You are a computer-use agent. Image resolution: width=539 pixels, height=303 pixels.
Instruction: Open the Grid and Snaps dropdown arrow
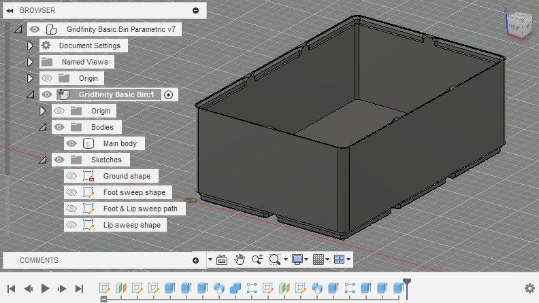click(x=327, y=260)
